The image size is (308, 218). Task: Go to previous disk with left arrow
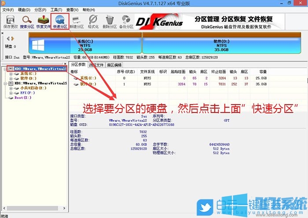[x=8, y=39]
